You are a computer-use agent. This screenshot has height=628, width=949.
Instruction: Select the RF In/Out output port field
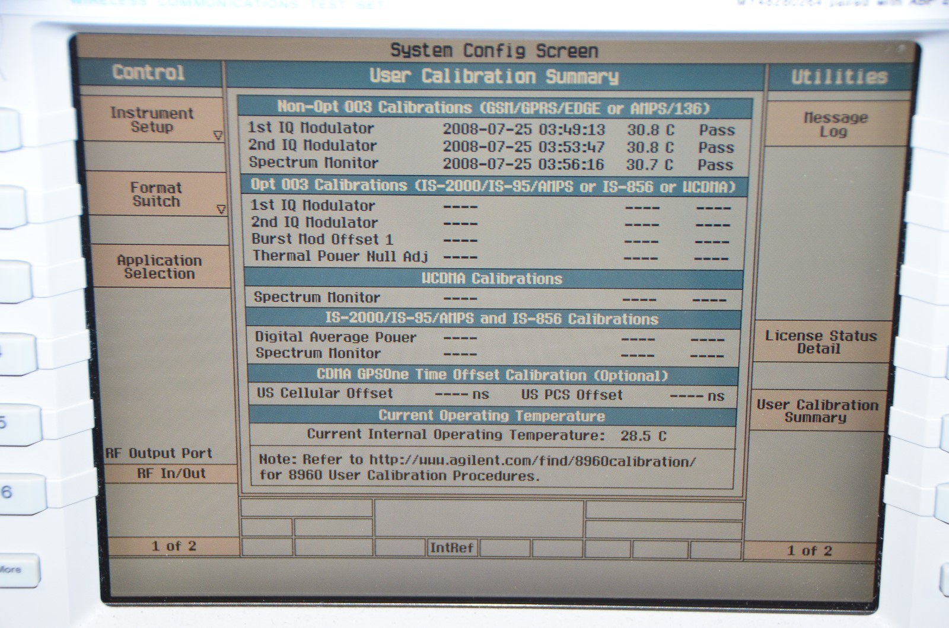click(171, 473)
